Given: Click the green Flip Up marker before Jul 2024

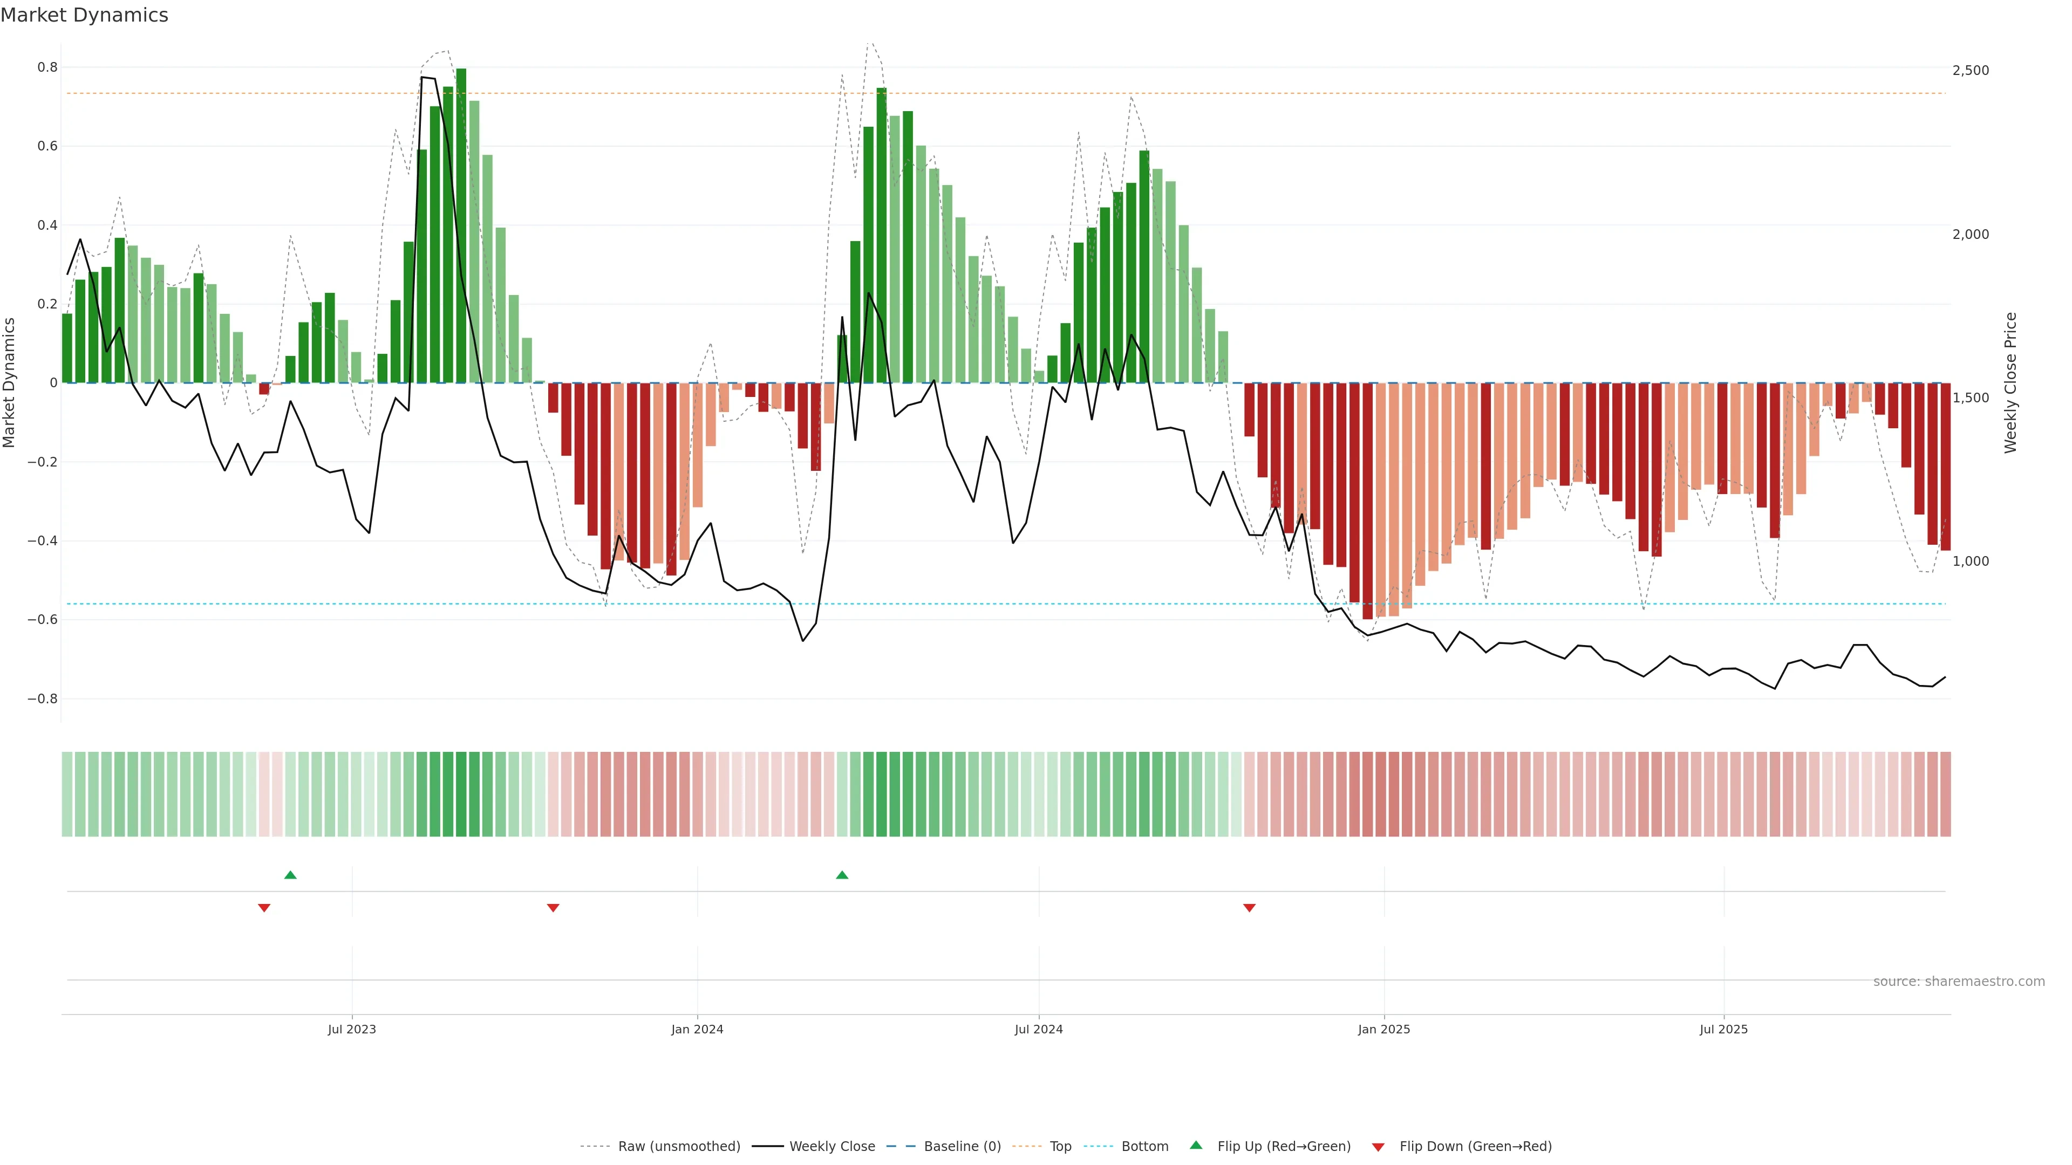Looking at the screenshot, I should tap(841, 875).
